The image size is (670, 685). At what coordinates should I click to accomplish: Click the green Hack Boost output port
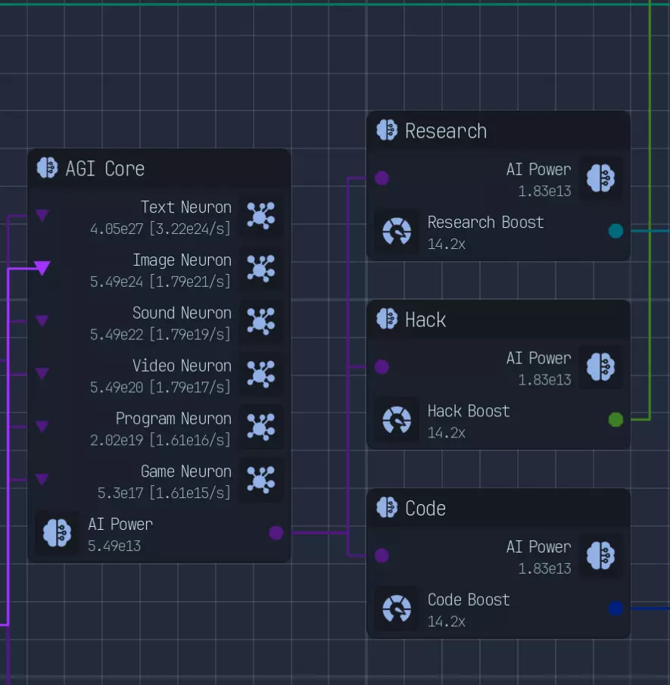tap(615, 419)
